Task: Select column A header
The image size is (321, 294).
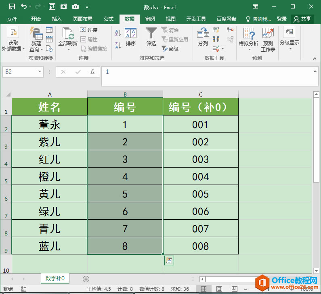Action: pyautogui.click(x=50, y=94)
